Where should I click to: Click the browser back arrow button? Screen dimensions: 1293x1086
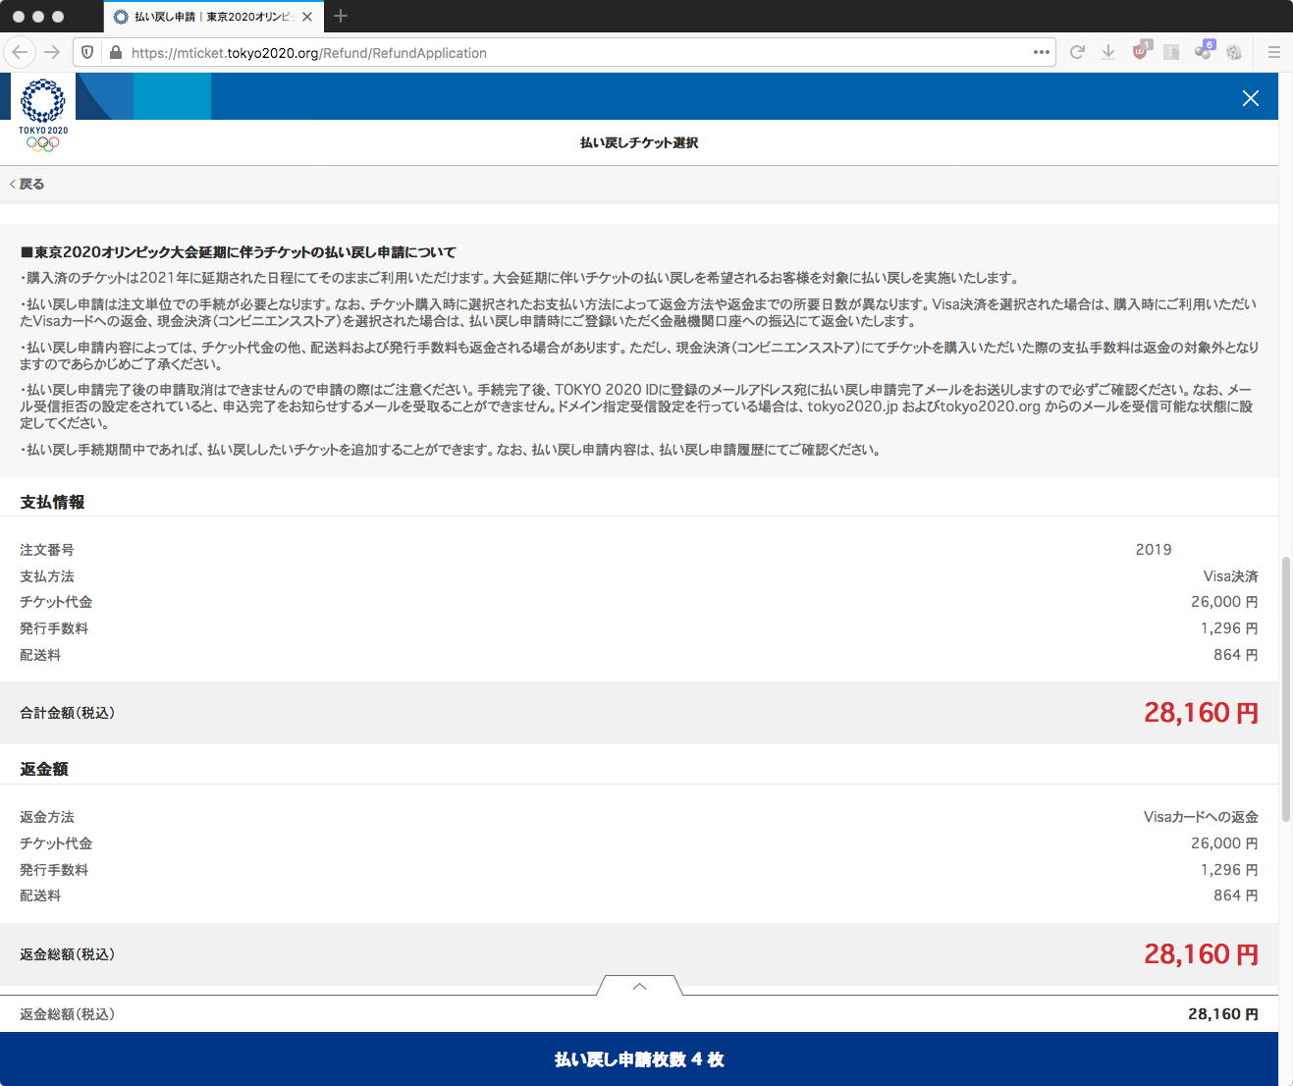click(x=21, y=52)
